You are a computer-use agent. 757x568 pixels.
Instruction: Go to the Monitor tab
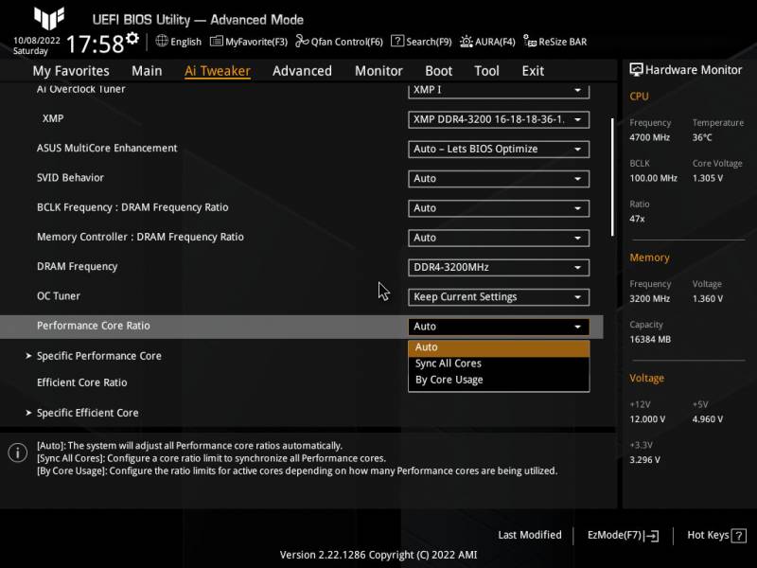pos(378,71)
